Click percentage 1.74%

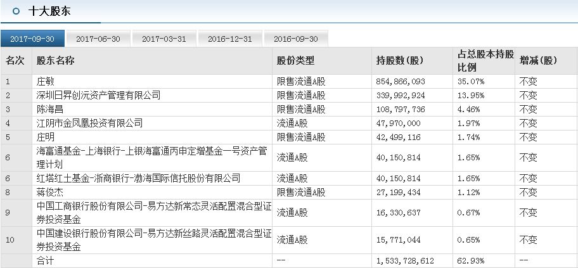pyautogui.click(x=468, y=137)
